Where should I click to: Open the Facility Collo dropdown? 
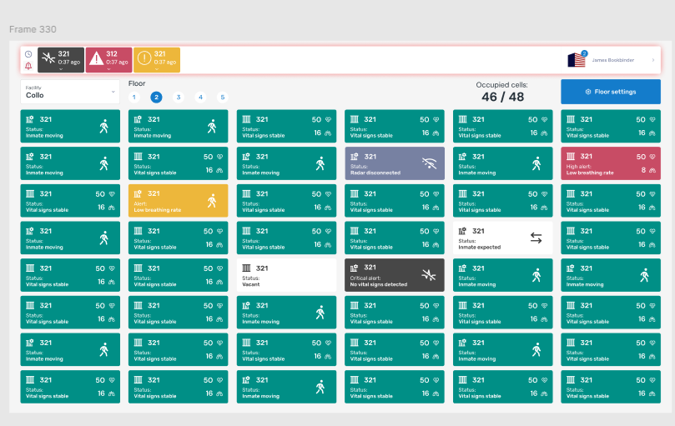[x=70, y=92]
